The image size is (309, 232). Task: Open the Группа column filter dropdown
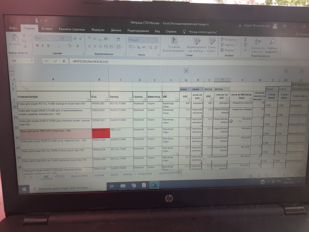coord(145,100)
